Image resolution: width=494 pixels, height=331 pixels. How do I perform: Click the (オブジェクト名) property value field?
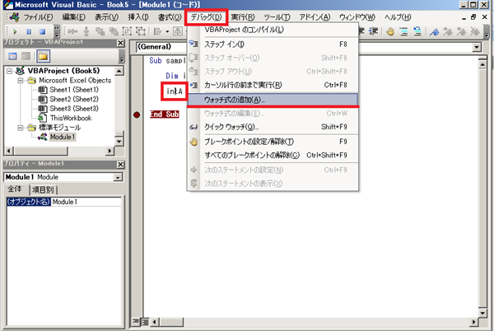(x=86, y=202)
